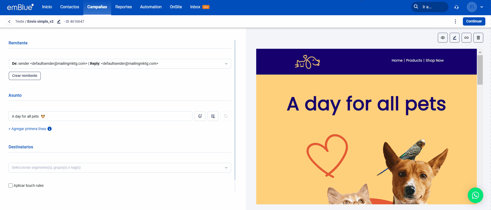Select the Campañas tab
491x210 pixels.
pos(97,7)
